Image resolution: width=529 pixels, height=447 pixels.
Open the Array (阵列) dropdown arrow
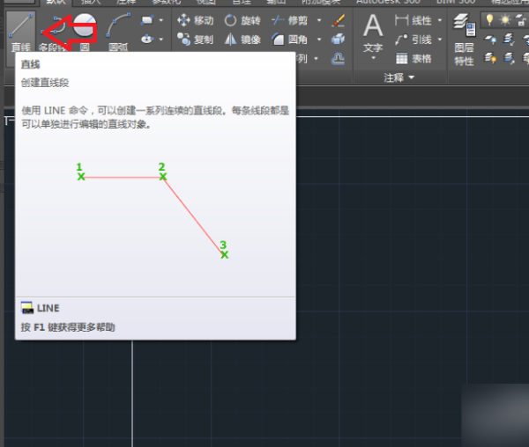click(317, 59)
